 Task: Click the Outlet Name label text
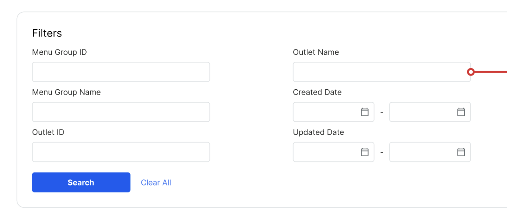coord(316,52)
